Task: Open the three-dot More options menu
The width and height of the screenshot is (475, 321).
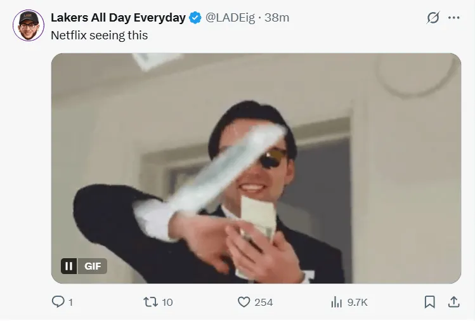Action: coord(453,18)
